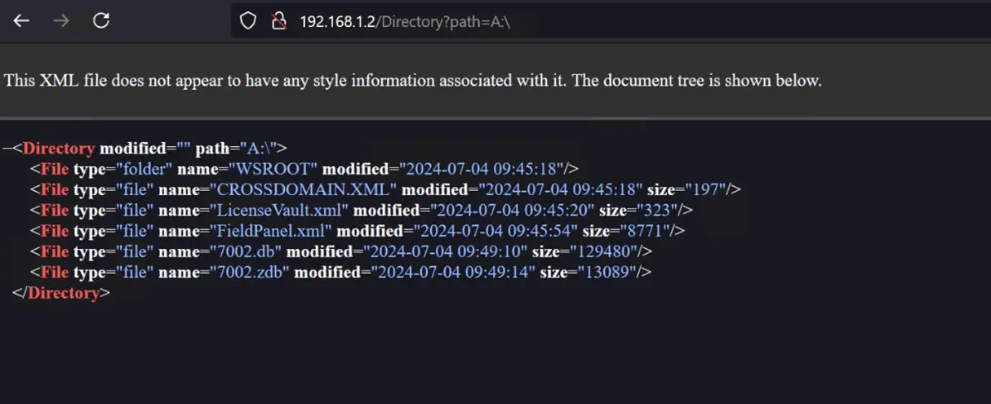Collapse the Directory node minus toggle
991x404 pixels.
click(7, 149)
